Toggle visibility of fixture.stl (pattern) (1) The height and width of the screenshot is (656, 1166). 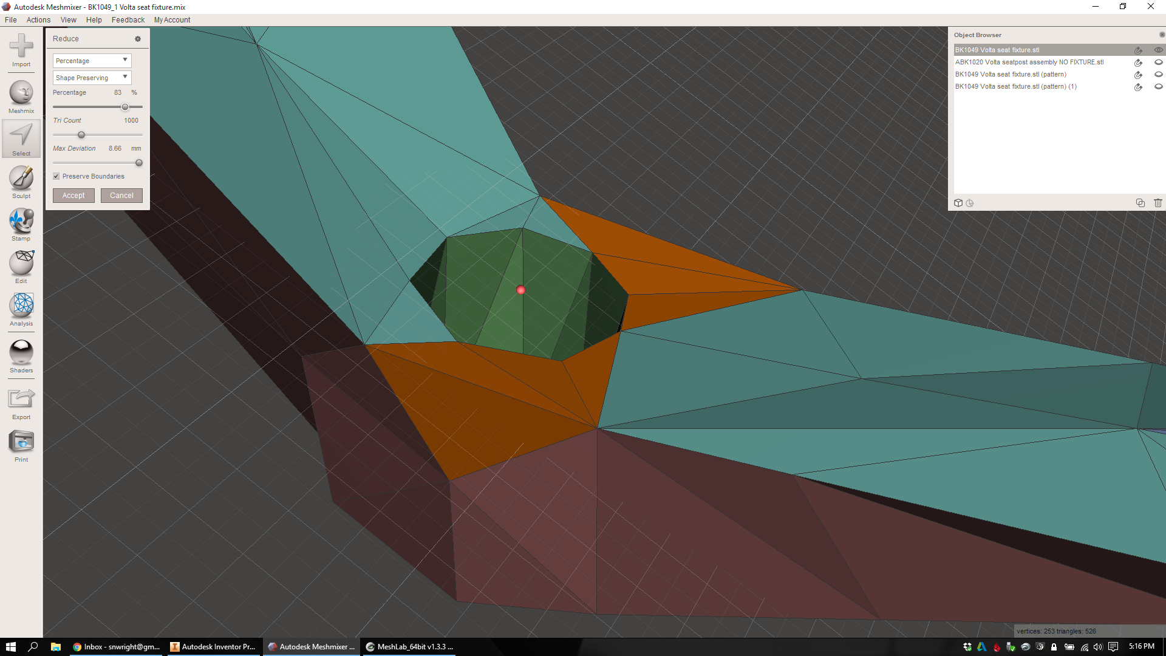(x=1158, y=87)
